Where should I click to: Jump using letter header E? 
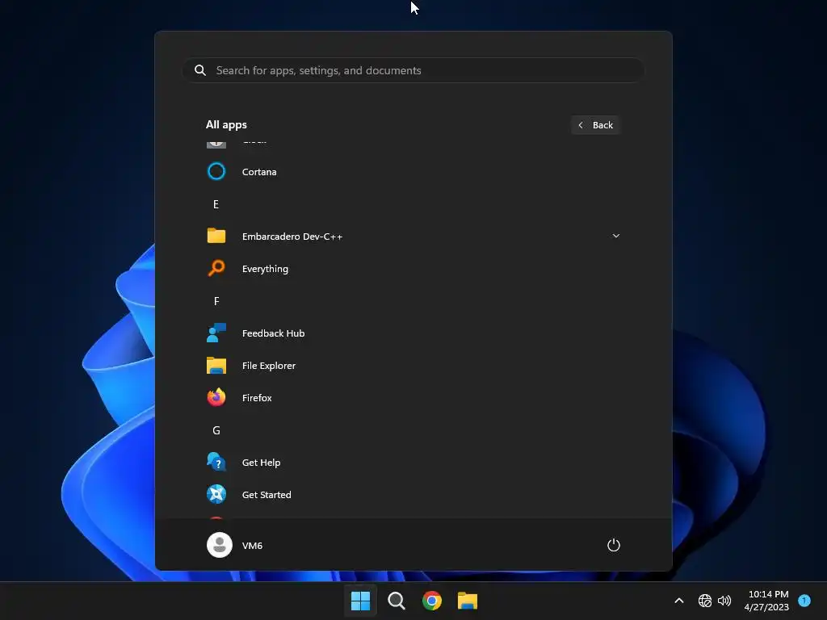216,204
